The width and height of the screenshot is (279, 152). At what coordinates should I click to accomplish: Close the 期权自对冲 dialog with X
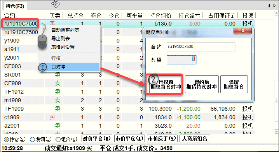(x=242, y=31)
